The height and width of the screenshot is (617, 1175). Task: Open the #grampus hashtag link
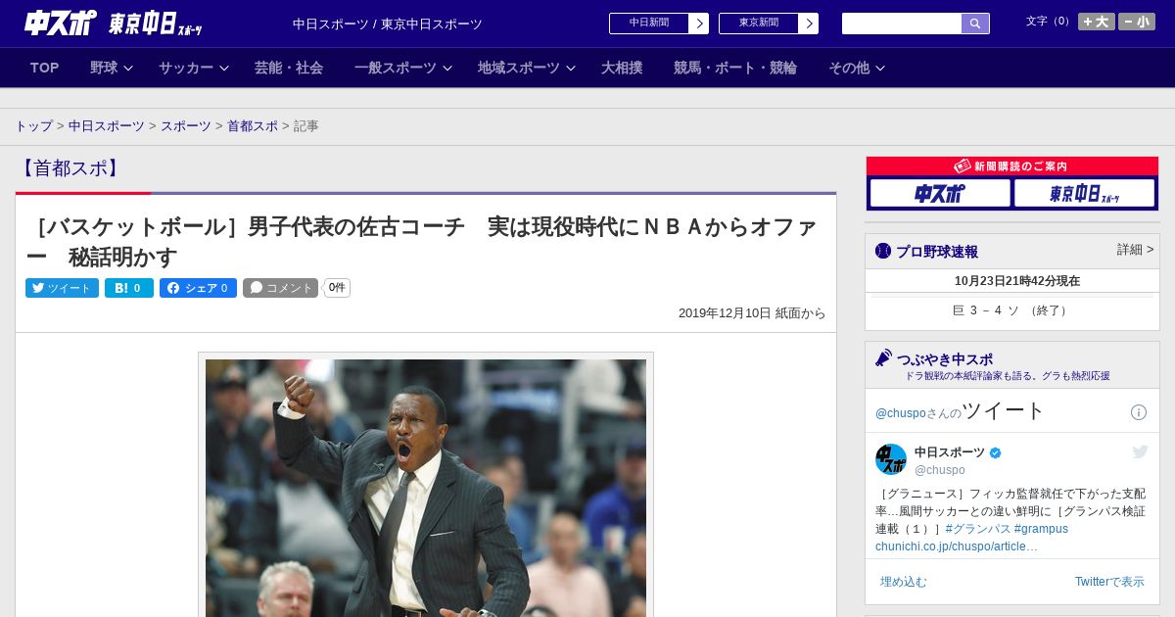coord(1041,529)
